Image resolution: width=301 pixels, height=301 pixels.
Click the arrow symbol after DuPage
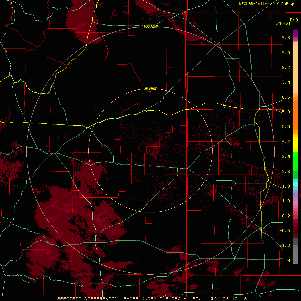point(298,4)
